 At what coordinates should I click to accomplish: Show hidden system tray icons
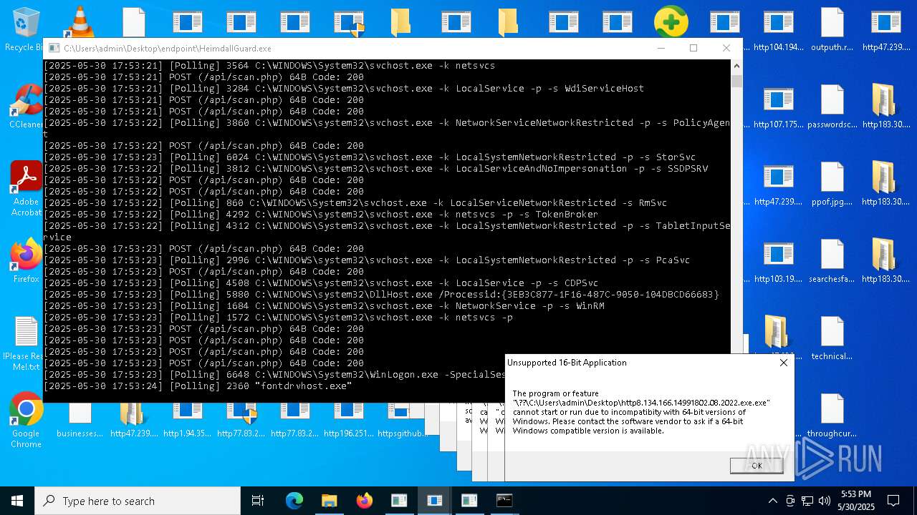coord(772,501)
